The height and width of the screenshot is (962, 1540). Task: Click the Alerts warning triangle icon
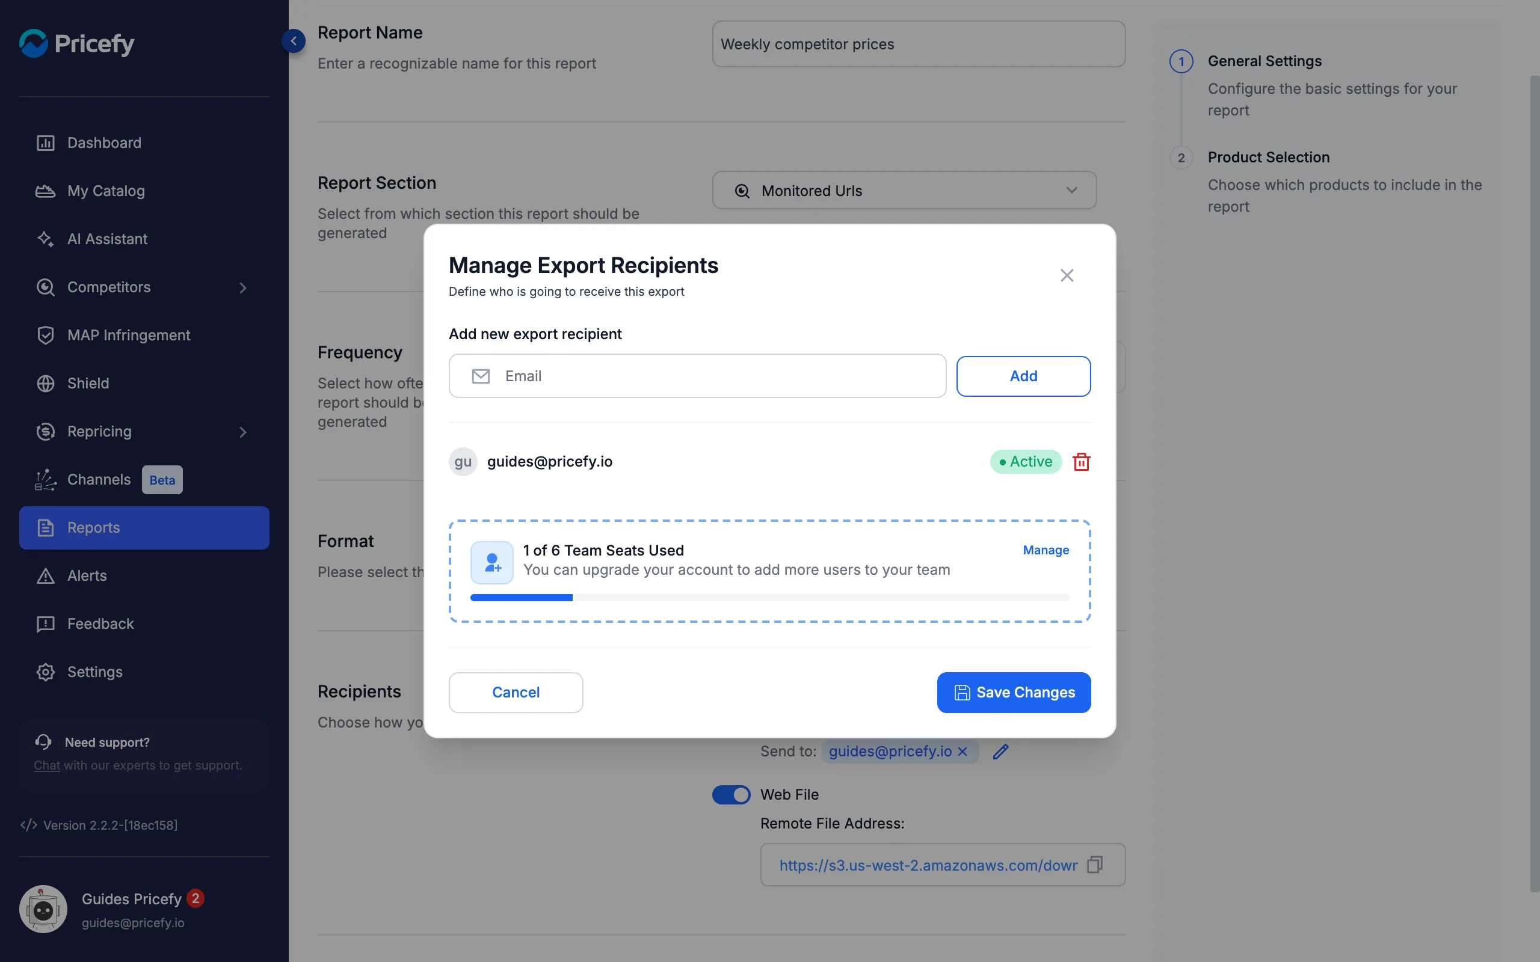(x=45, y=576)
